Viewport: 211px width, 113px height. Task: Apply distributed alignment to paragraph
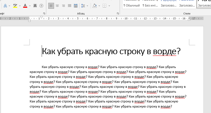[76, 6]
